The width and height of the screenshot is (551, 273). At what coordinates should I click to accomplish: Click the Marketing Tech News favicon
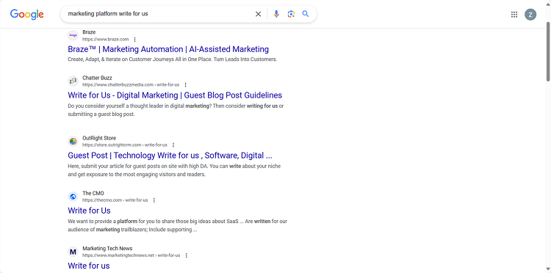[73, 252]
